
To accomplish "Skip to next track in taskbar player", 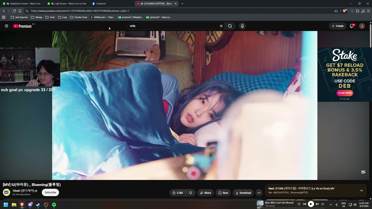I will tap(317, 204).
